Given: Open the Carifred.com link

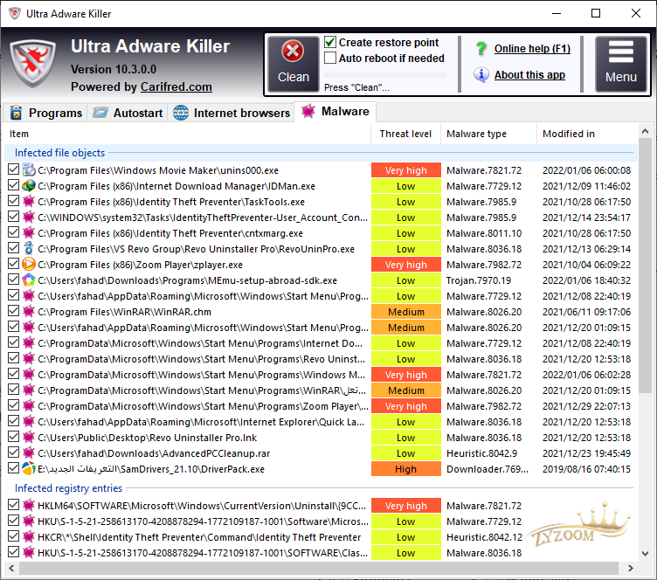Looking at the screenshot, I should coord(176,86).
